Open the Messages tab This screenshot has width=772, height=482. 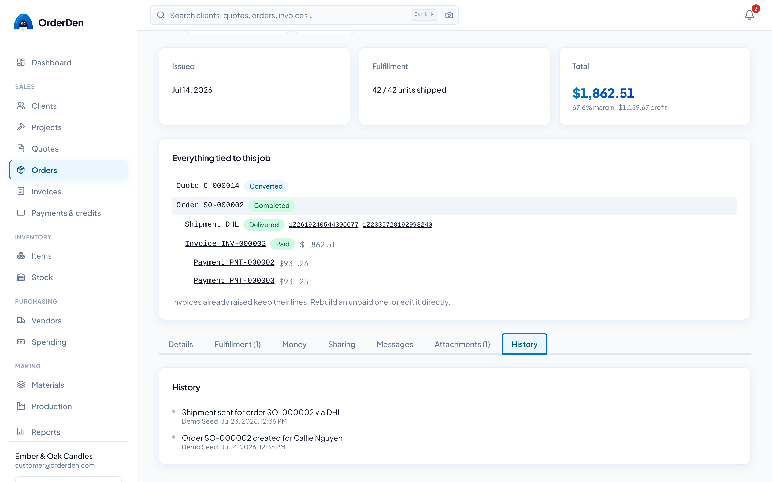coord(395,344)
